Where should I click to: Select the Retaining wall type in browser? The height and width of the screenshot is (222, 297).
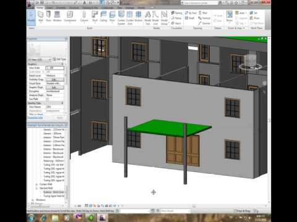(54, 161)
